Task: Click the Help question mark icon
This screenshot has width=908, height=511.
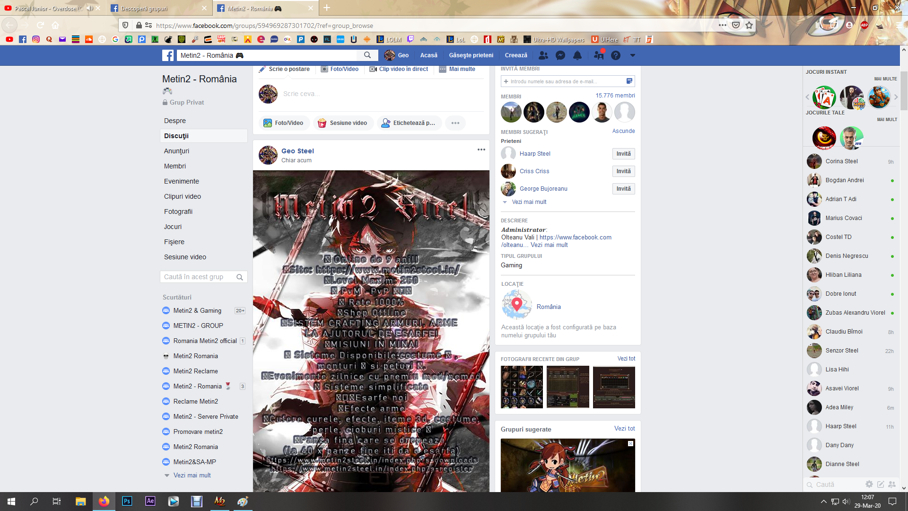Action: [x=615, y=55]
